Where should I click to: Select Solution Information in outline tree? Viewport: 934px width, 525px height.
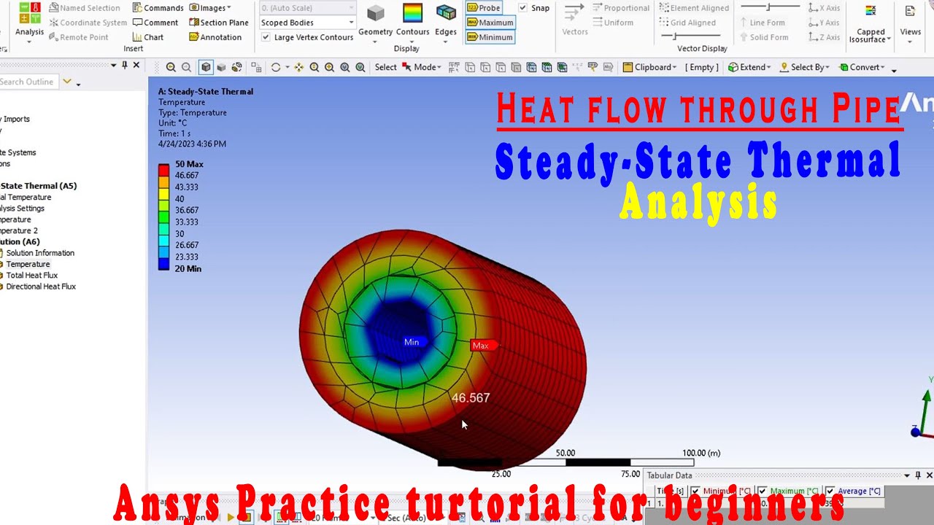point(40,253)
